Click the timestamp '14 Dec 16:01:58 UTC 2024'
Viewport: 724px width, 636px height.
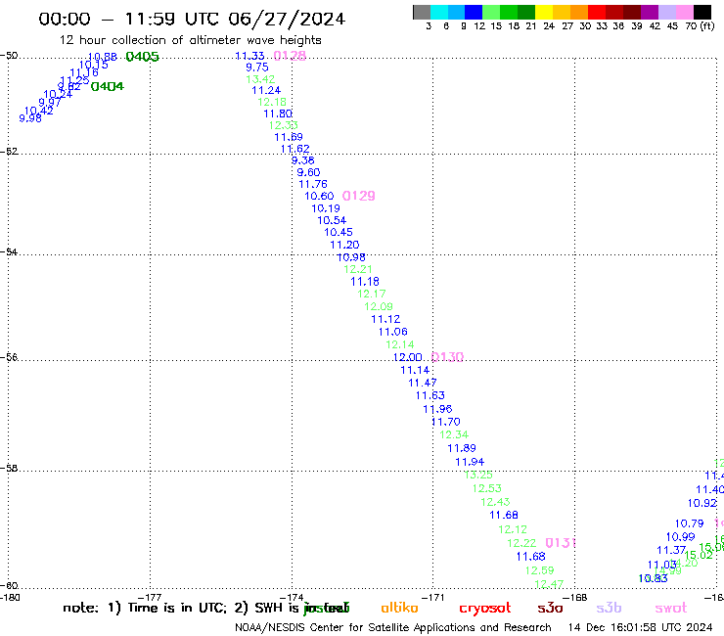(x=640, y=627)
